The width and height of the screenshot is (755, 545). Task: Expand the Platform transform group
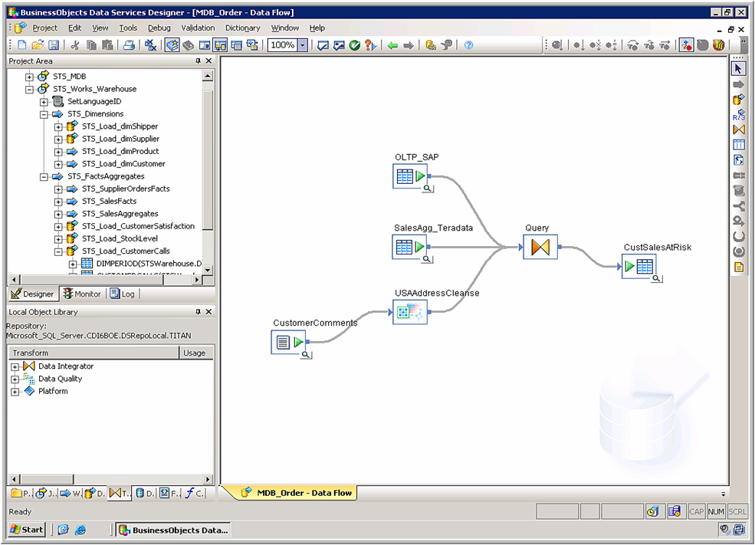point(15,392)
